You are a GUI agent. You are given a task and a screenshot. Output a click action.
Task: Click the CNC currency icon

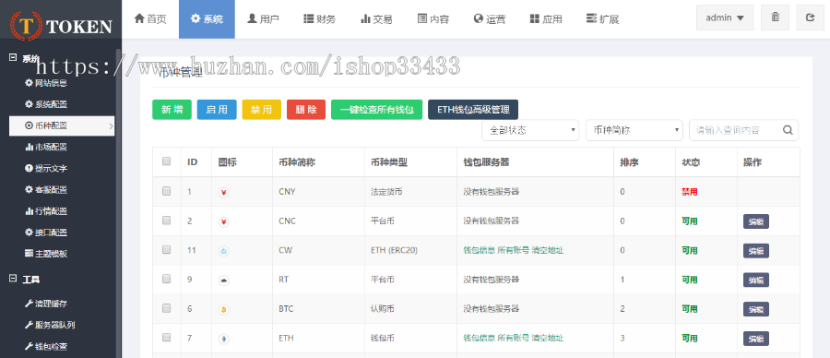point(223,221)
